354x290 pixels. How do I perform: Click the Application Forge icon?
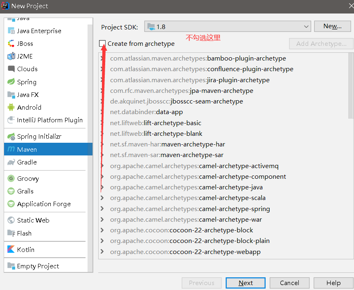coord(11,204)
